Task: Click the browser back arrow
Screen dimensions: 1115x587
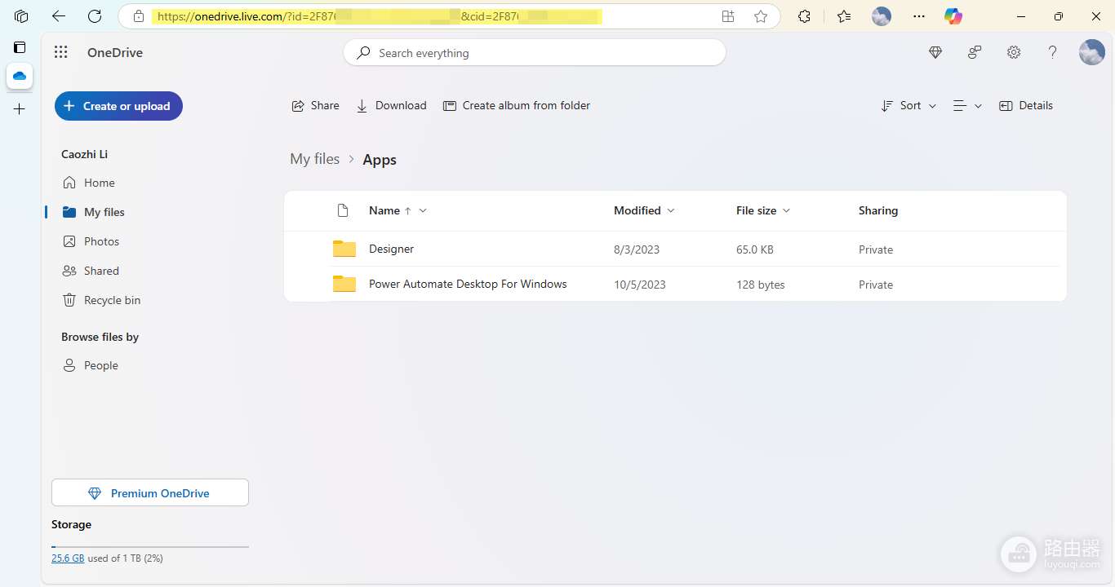Action: pyautogui.click(x=58, y=16)
